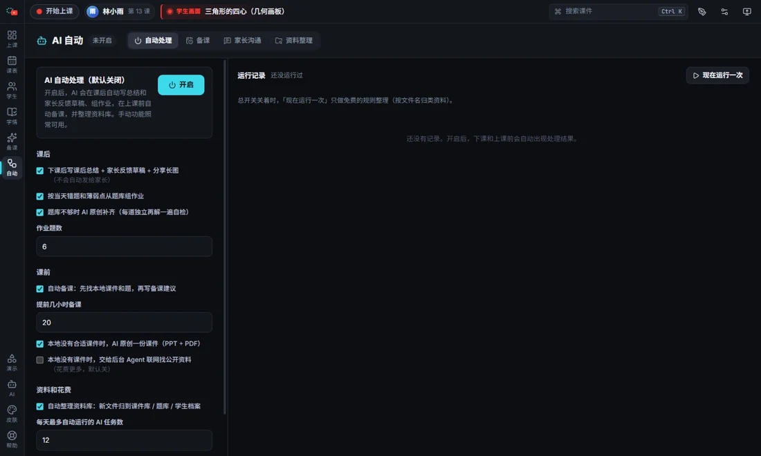Viewport: 761px width, 456px height.
Task: Click the 林小雨 student avatar
Action: [x=92, y=11]
